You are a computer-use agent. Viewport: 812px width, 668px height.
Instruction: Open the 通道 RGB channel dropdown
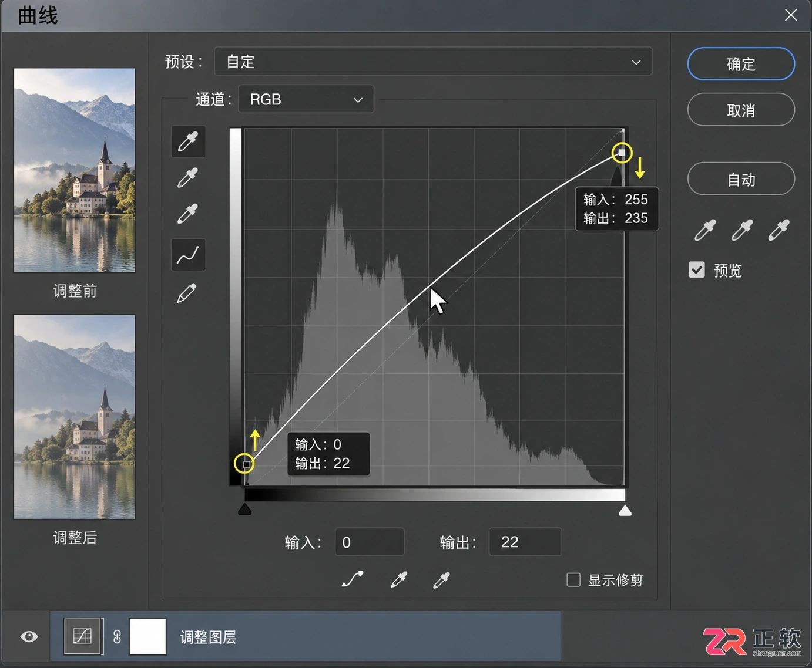tap(306, 99)
